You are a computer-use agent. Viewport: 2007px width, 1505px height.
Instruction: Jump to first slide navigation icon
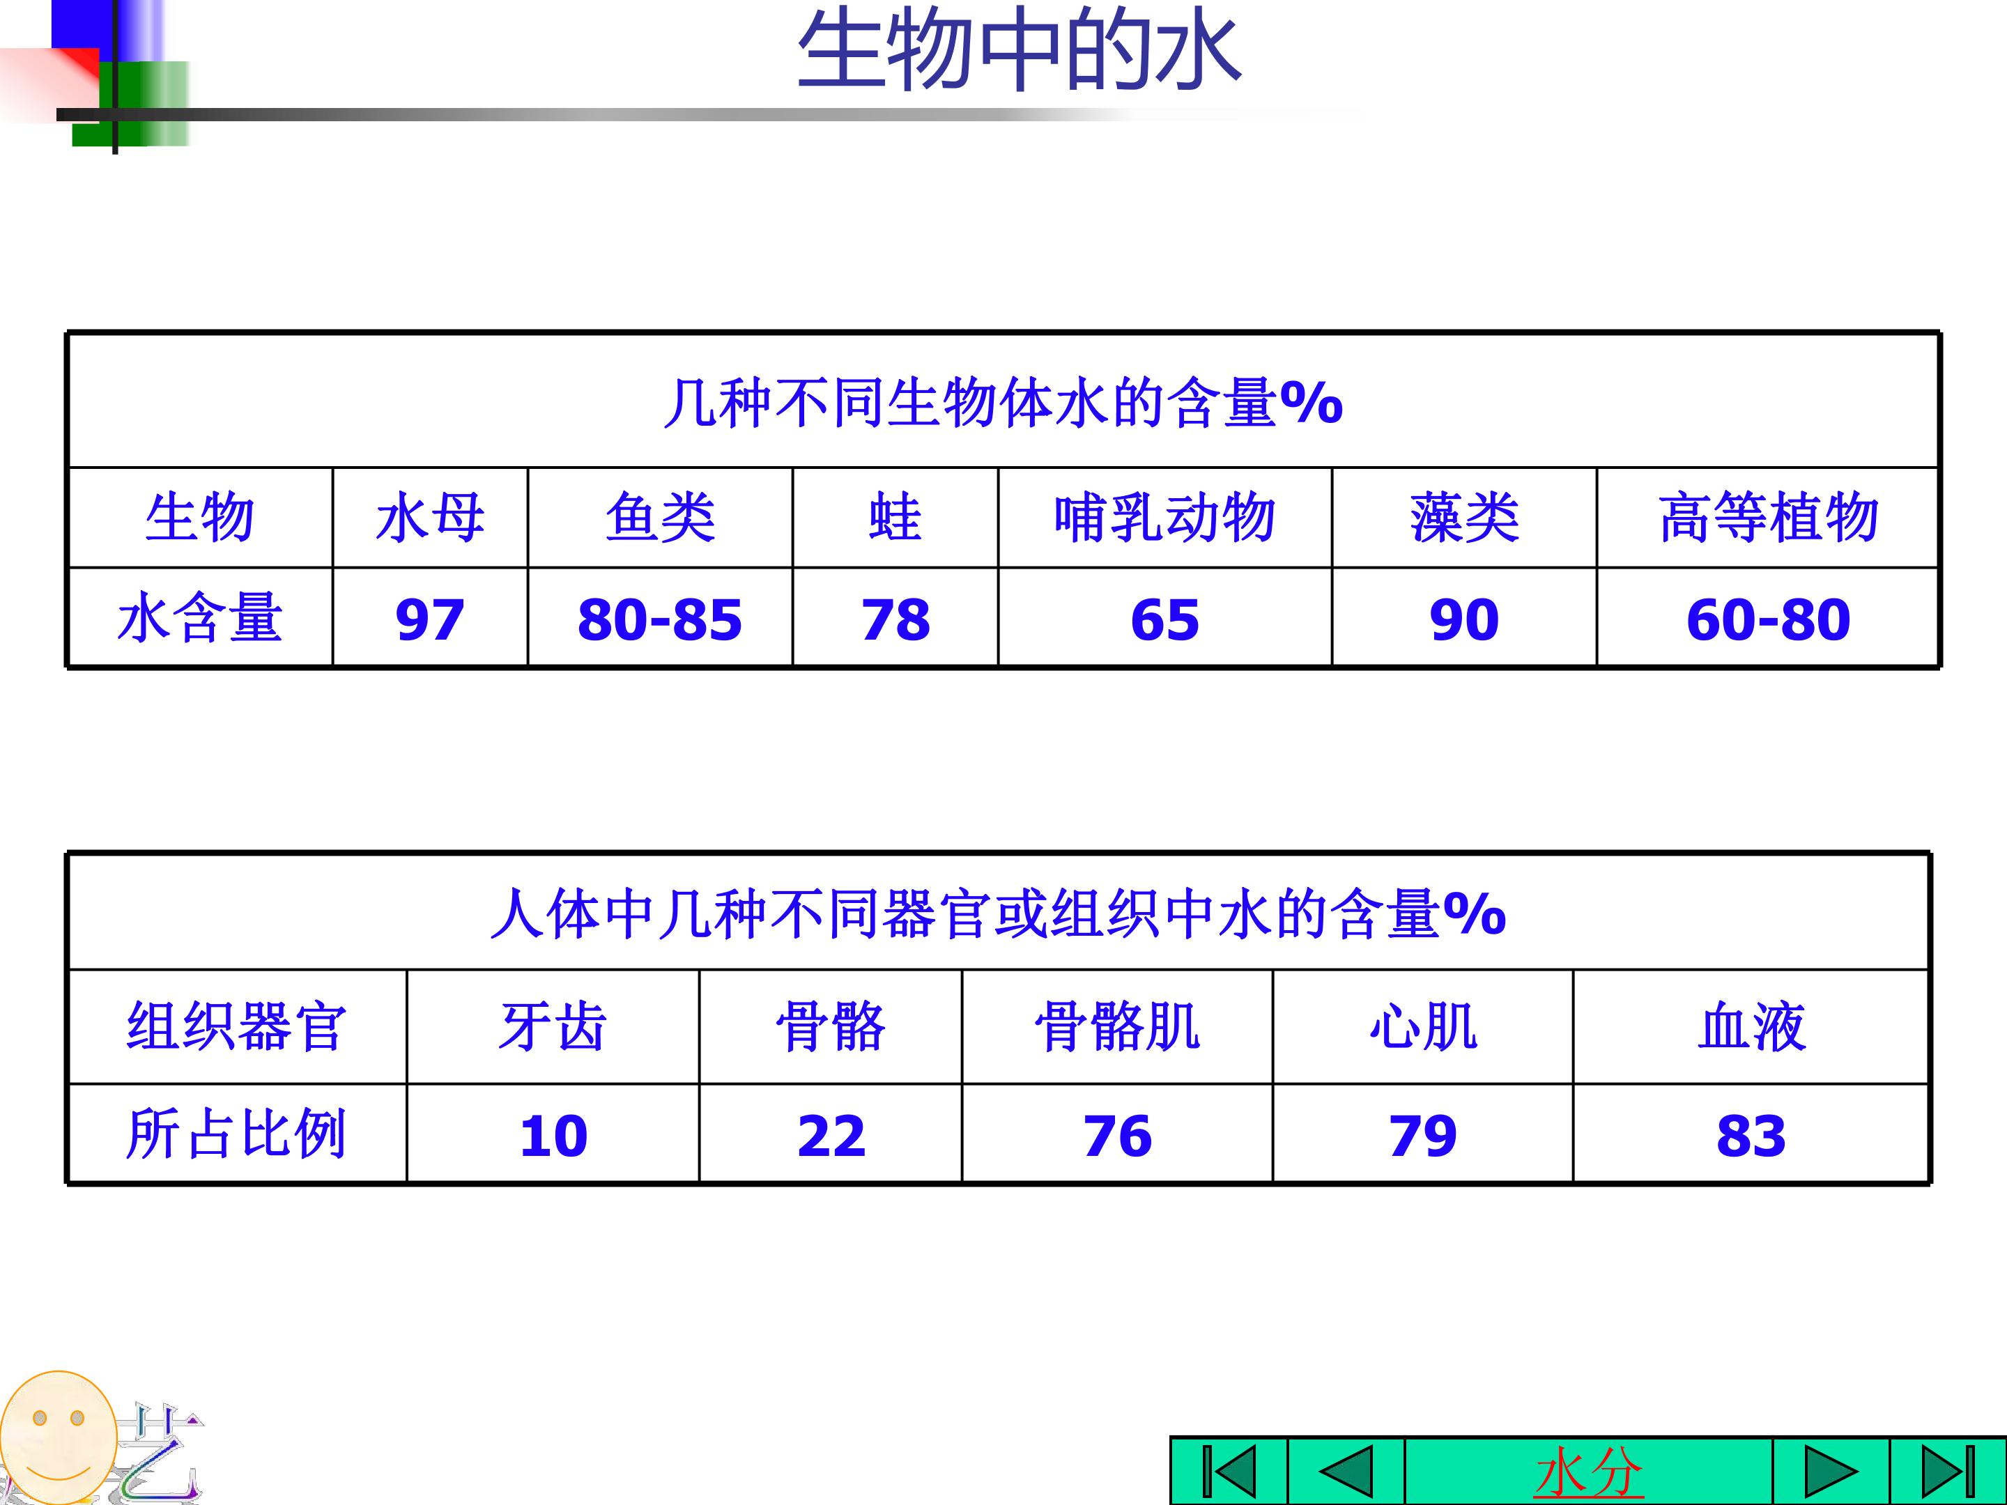click(1229, 1472)
